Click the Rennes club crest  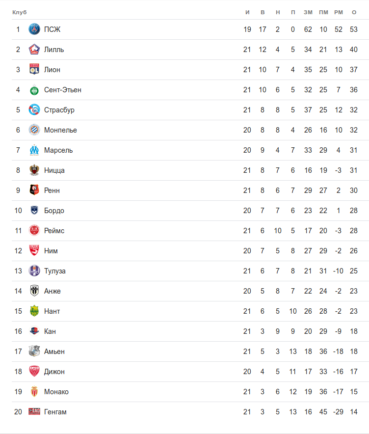34,190
